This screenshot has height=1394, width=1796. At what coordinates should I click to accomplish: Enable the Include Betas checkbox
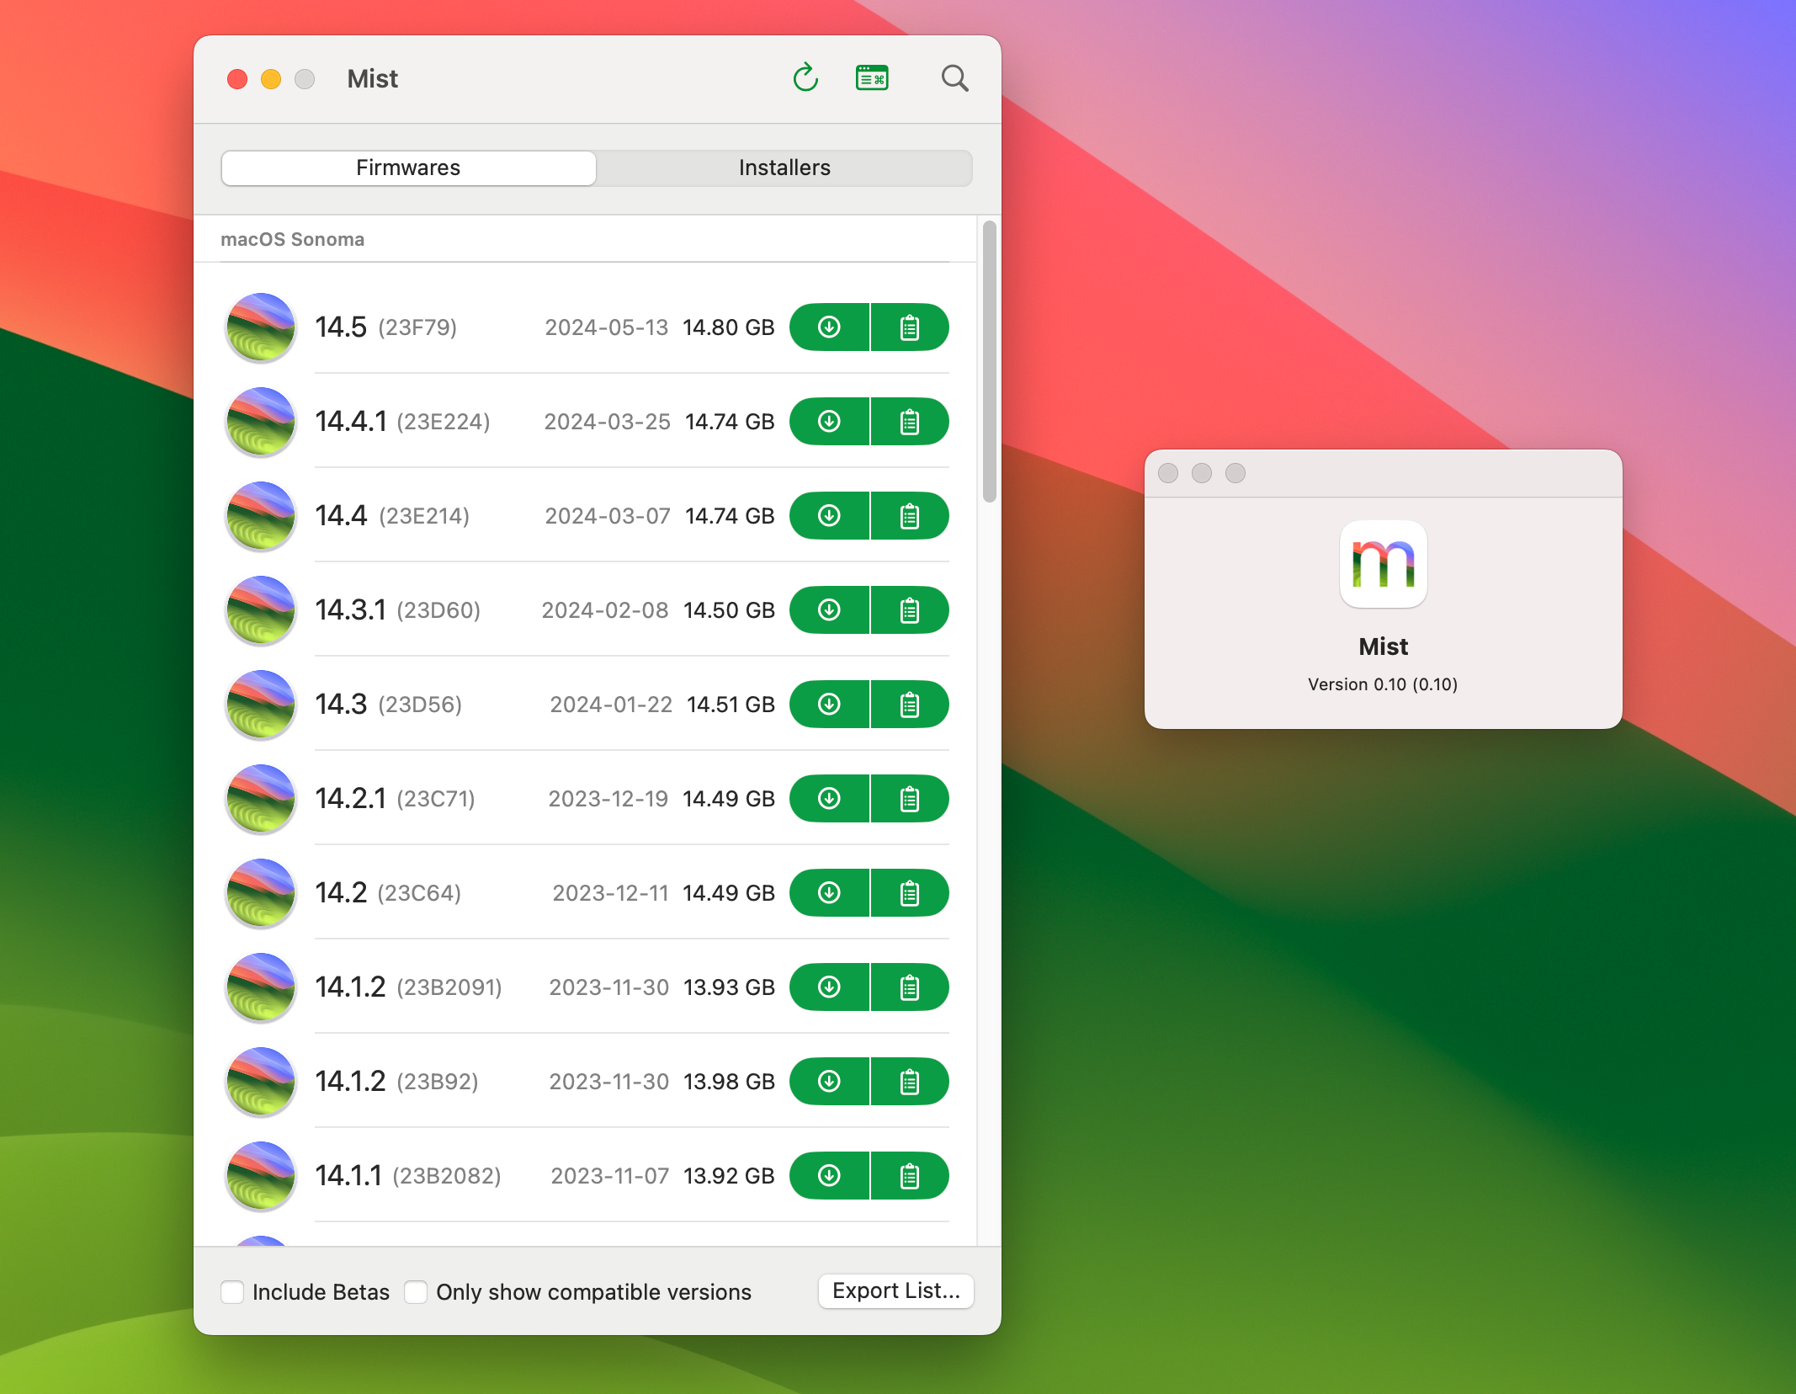[232, 1292]
